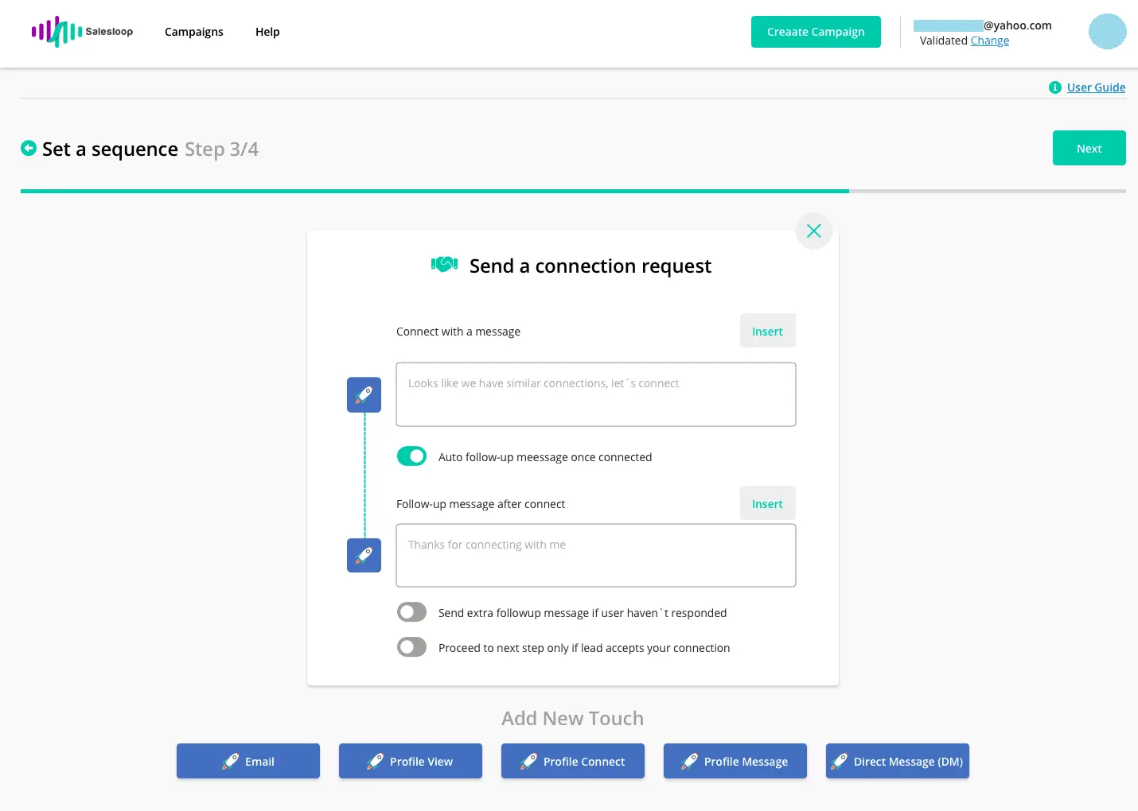Open the User Guide link
This screenshot has height=811, width=1138.
point(1096,87)
